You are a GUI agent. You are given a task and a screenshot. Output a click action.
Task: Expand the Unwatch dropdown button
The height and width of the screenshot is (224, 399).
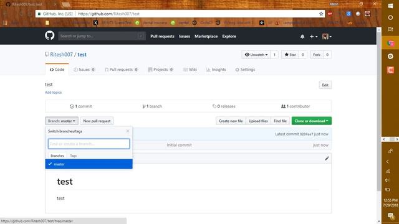coord(256,55)
